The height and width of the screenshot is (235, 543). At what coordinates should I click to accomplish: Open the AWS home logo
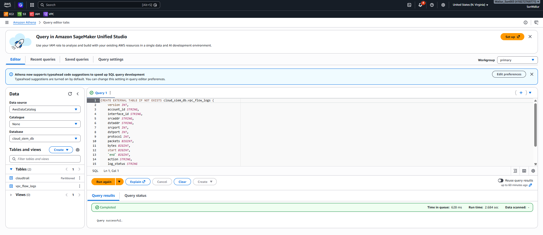(7, 5)
